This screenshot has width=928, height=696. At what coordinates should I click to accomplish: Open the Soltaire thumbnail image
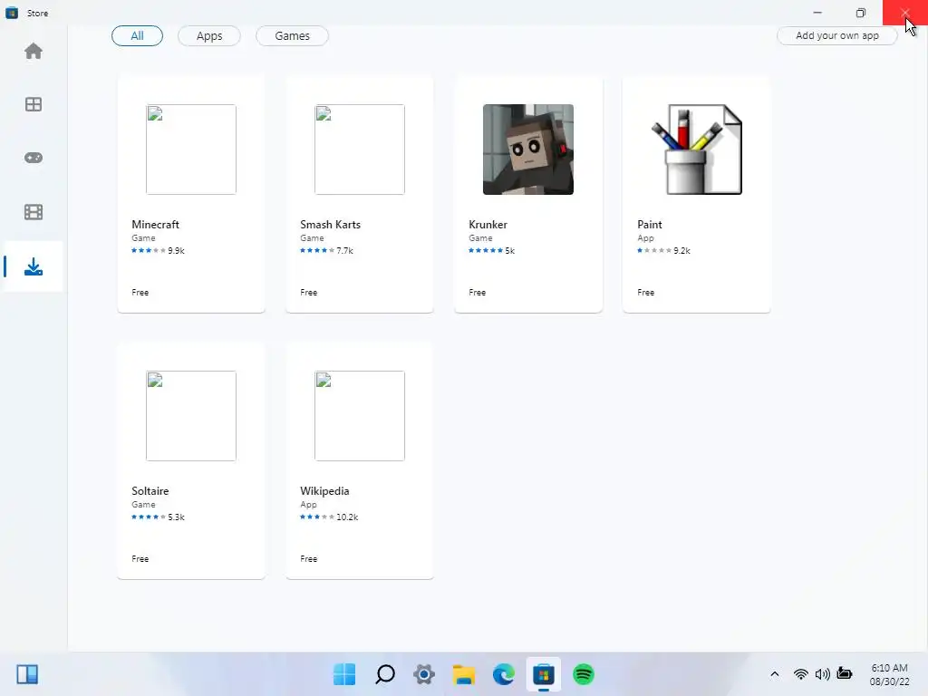coord(191,415)
